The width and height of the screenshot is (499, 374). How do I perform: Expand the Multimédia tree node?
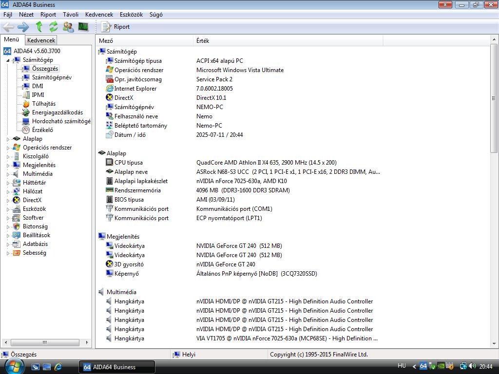pyautogui.click(x=8, y=174)
